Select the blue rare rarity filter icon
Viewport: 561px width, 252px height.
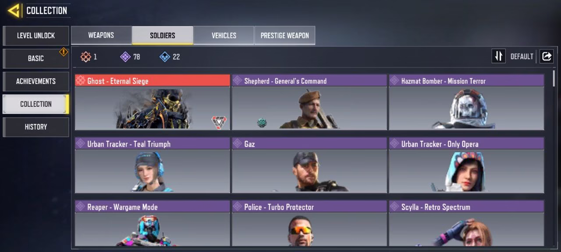coord(165,57)
